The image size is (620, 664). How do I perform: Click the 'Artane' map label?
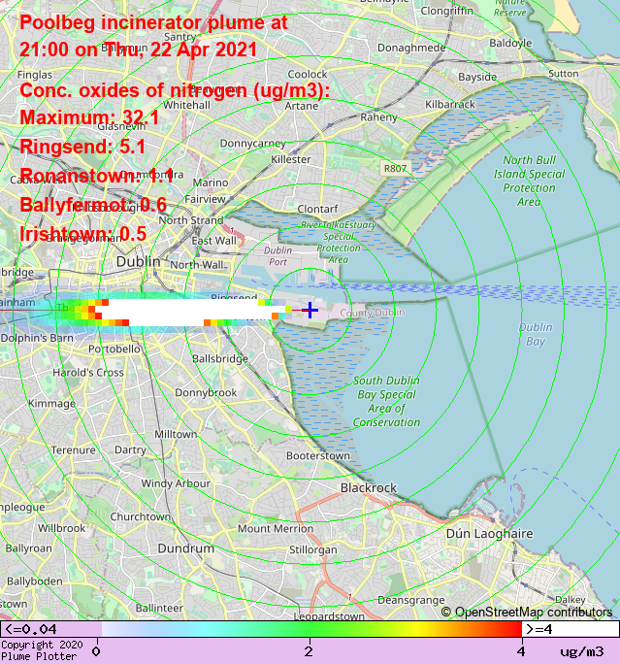(302, 106)
